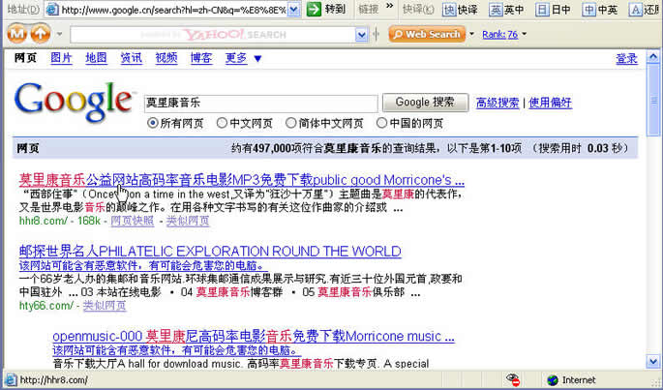Expand the links bar chevron
This screenshot has width=663, height=390.
(389, 6)
